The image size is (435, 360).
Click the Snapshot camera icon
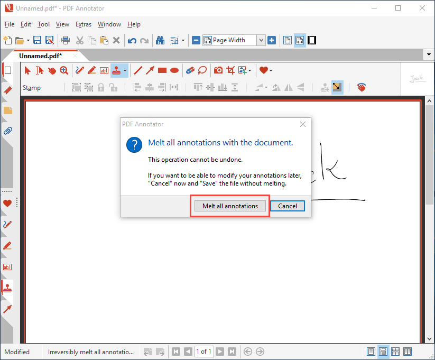218,70
